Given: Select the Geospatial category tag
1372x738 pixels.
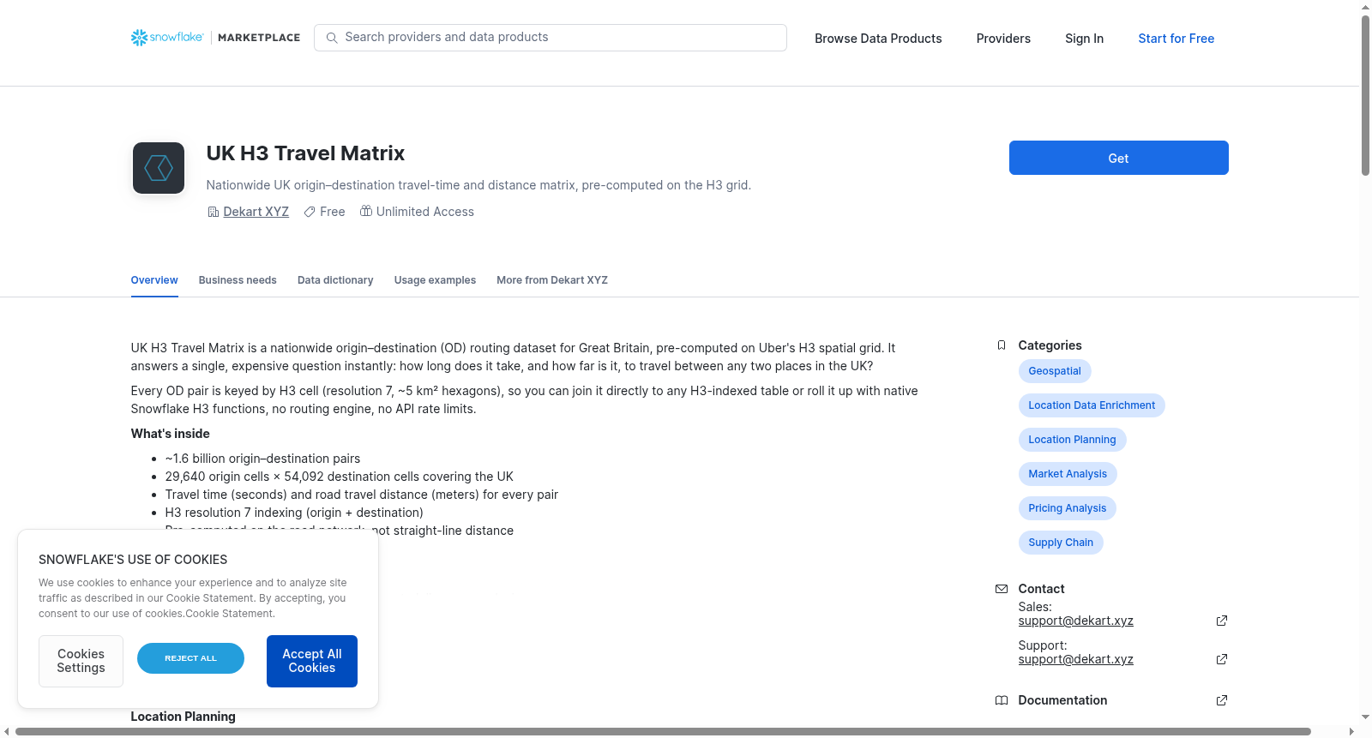Looking at the screenshot, I should click(x=1055, y=371).
